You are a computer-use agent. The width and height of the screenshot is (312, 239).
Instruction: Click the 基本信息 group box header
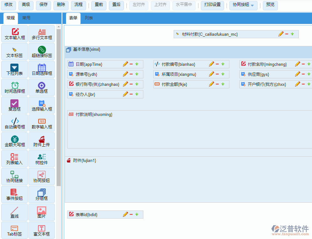coord(87,49)
